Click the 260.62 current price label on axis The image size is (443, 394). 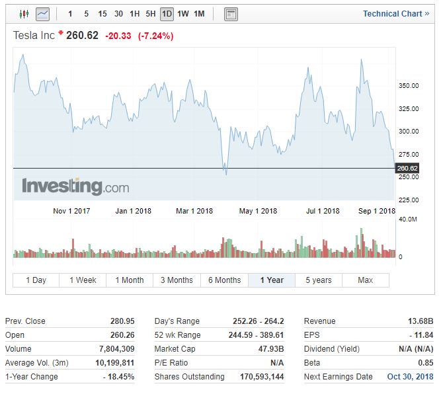pos(407,169)
